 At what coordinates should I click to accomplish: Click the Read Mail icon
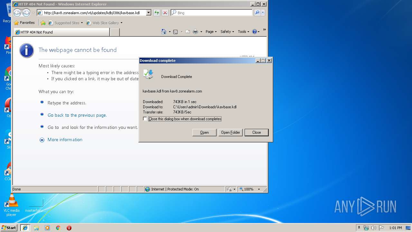point(187,32)
